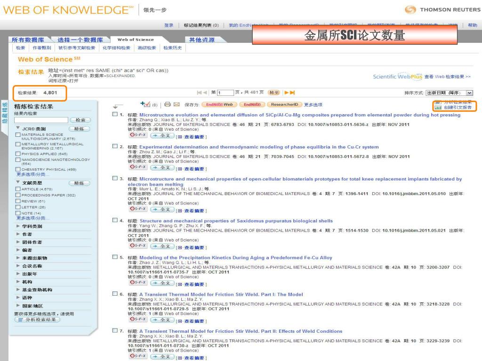
Task: Check Materials Science Multidisciplinary category
Action: [x=18, y=134]
